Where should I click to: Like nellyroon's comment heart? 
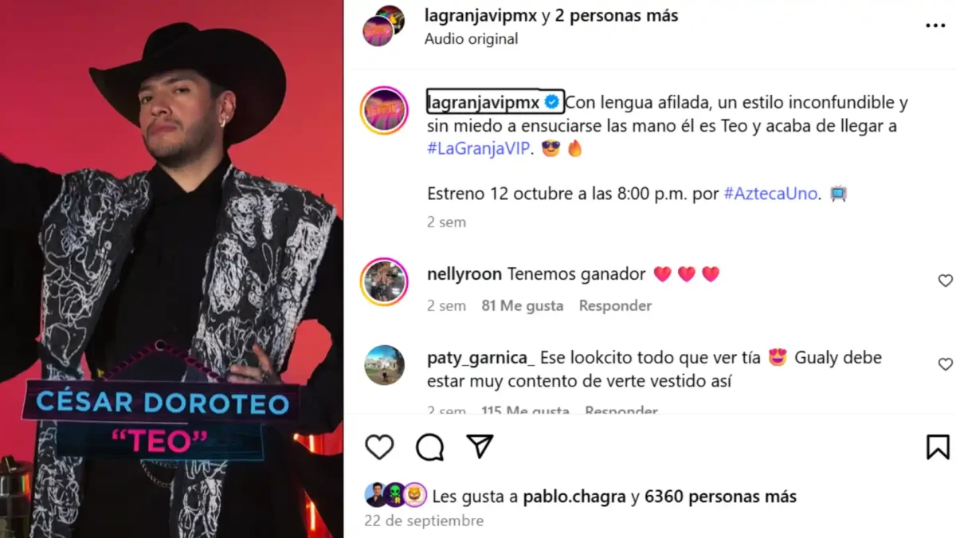(945, 281)
